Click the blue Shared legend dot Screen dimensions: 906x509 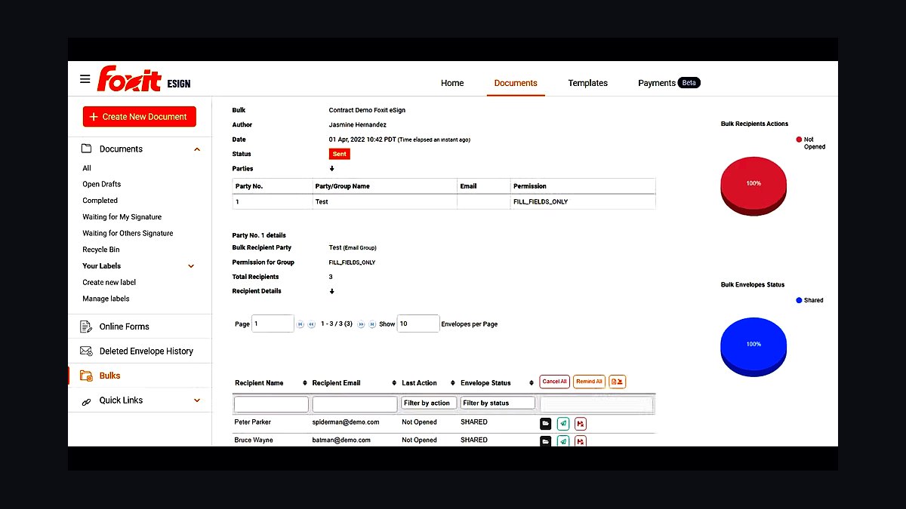(x=799, y=300)
